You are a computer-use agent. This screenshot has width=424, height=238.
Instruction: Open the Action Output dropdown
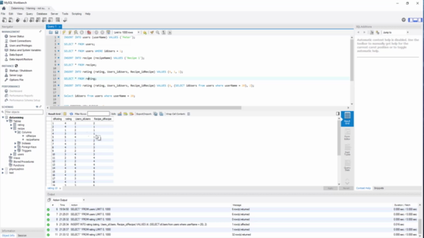(83, 200)
